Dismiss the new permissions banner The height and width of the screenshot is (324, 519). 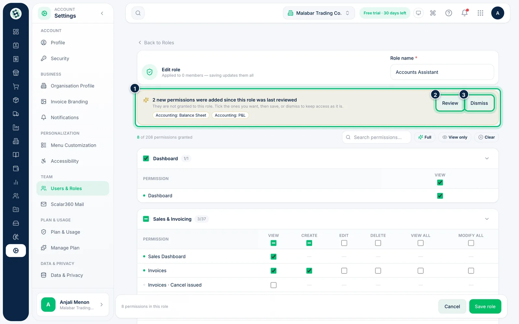(x=479, y=103)
